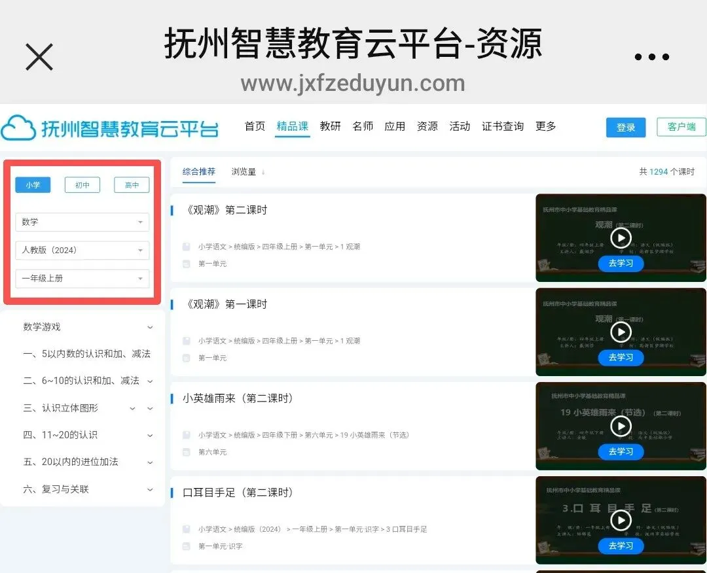Click the 第一单元·识字 label text

[220, 546]
